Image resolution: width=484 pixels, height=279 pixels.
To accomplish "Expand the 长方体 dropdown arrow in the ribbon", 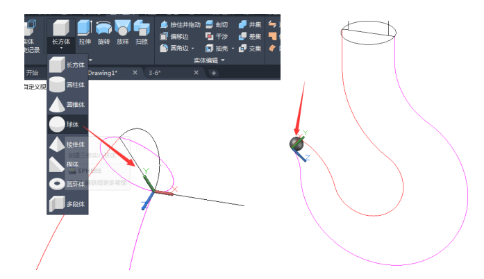I will point(61,48).
